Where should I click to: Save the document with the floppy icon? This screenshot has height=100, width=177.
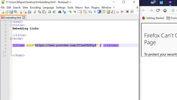click(x=11, y=12)
